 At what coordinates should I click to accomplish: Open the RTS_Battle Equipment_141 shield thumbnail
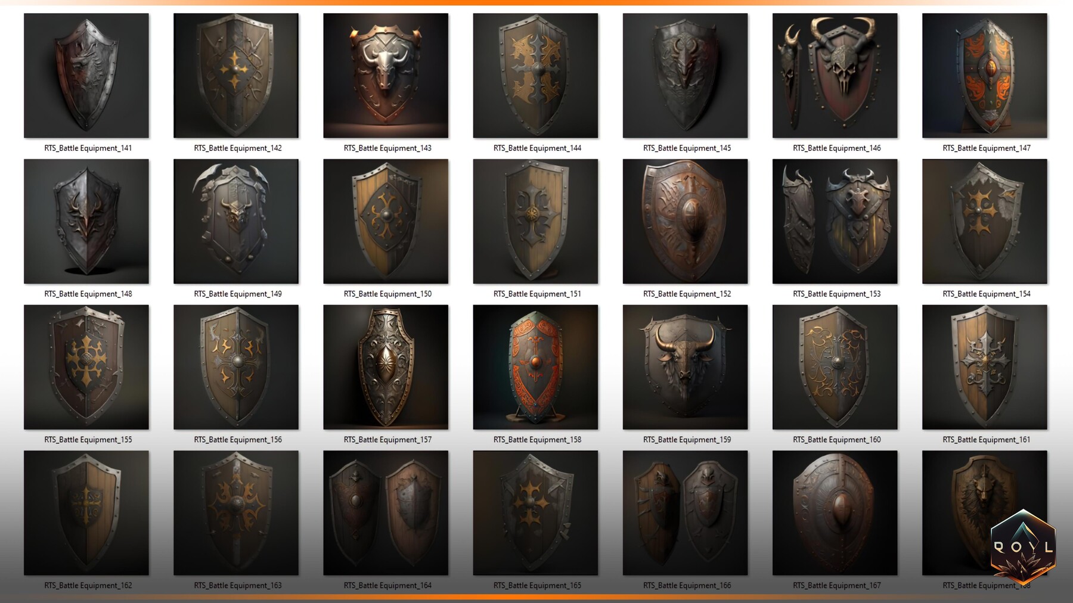(x=86, y=75)
